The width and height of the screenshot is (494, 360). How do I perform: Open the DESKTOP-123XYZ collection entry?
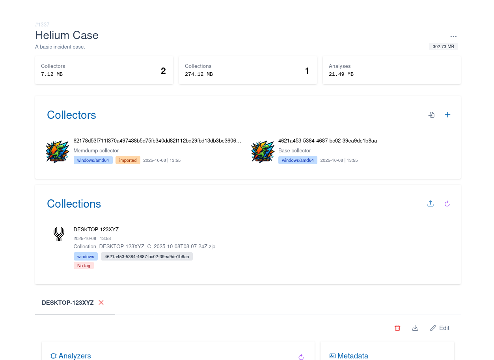[96, 229]
